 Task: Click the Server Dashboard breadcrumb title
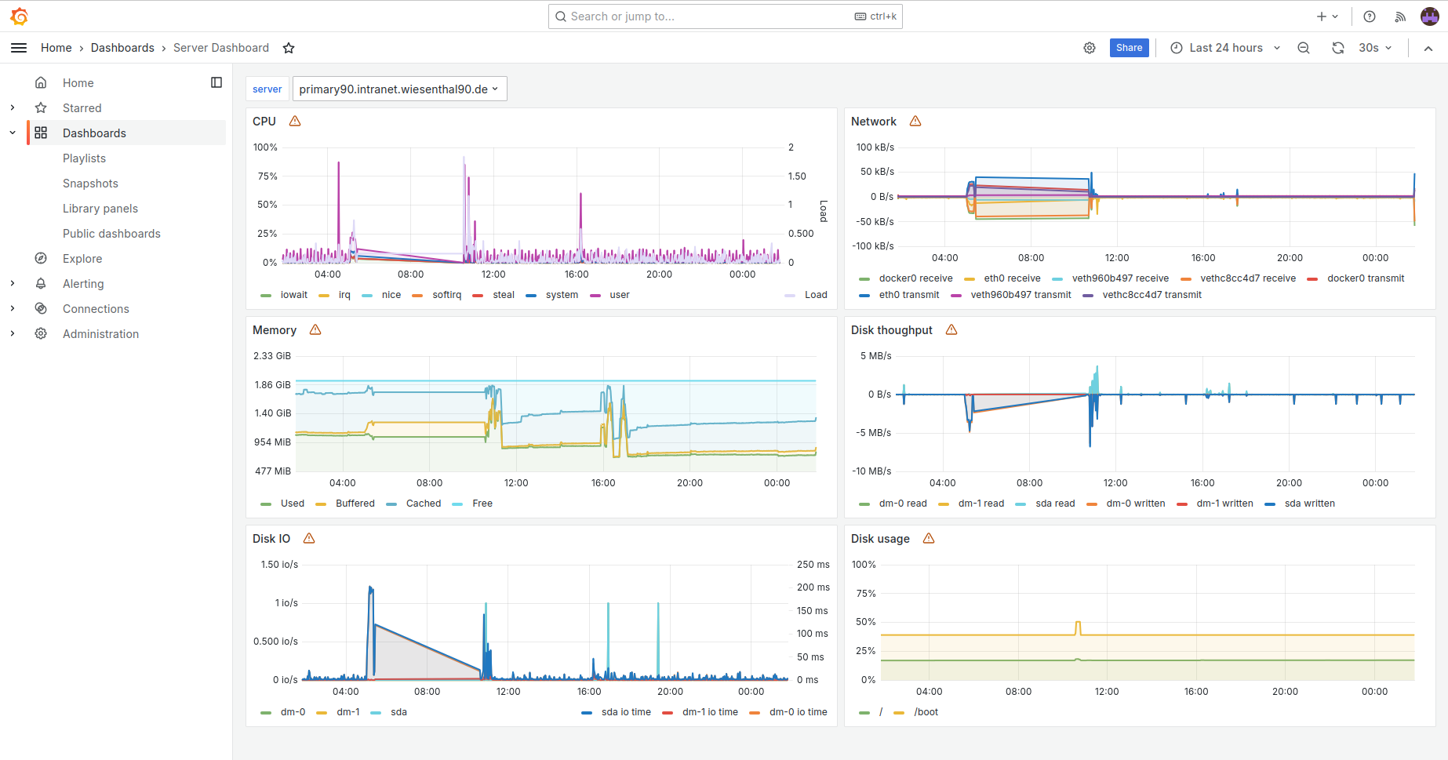(221, 48)
